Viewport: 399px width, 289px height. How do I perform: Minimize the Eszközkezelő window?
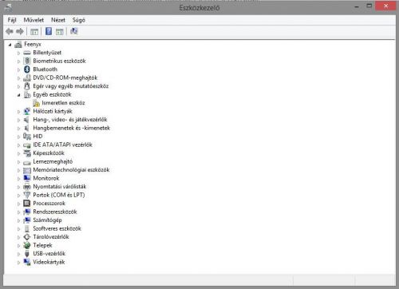click(357, 6)
